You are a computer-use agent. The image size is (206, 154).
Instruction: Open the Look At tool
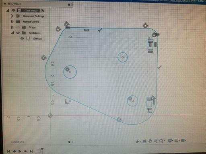pyautogui.click(x=144, y=141)
